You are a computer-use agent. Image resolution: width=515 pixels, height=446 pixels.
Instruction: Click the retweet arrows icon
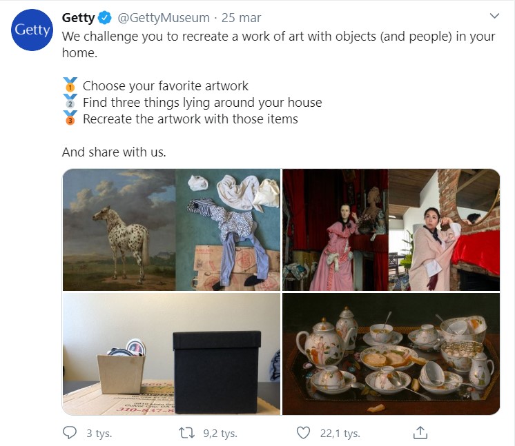(186, 433)
